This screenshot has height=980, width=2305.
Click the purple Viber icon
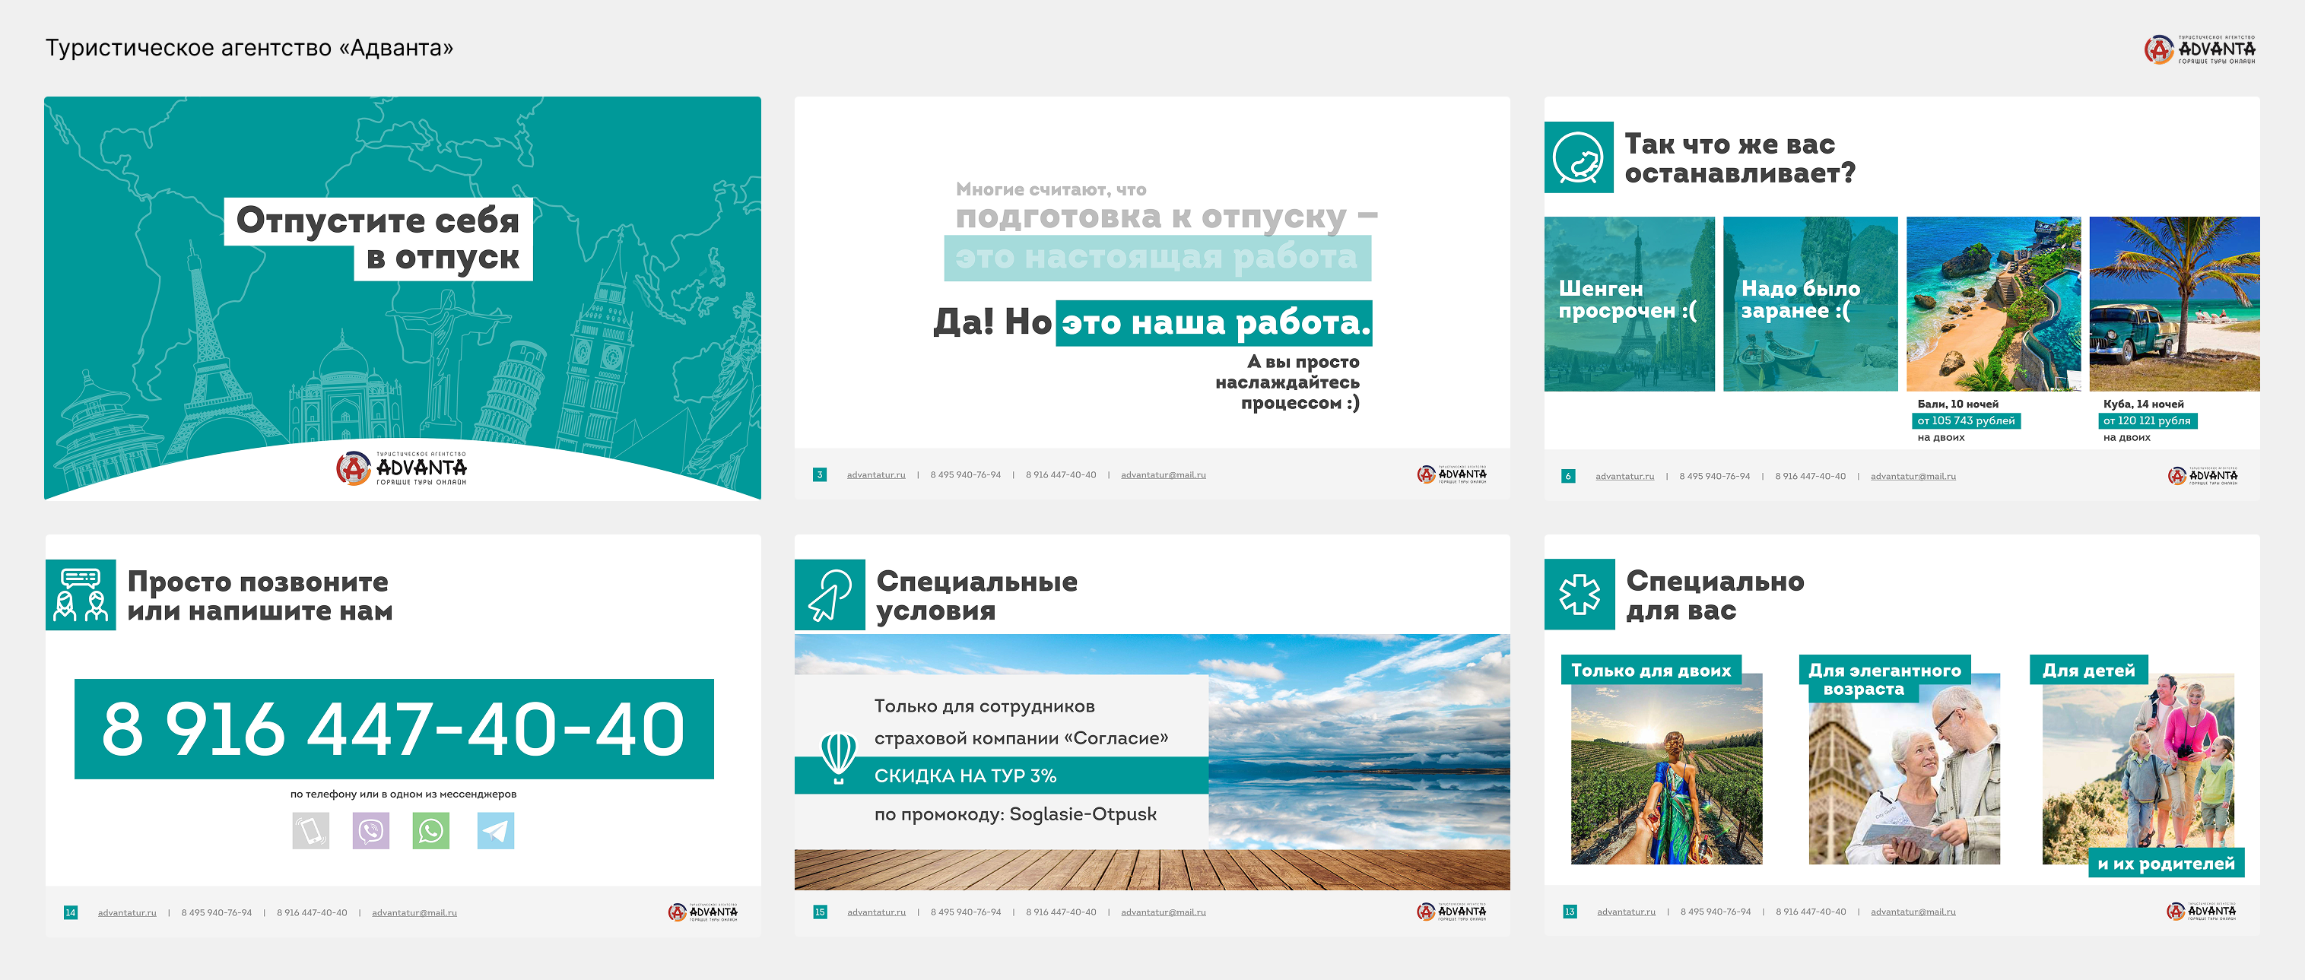370,831
